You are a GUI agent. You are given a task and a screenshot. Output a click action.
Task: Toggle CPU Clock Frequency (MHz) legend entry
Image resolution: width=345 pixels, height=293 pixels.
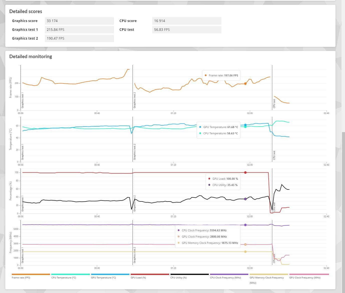(229, 276)
